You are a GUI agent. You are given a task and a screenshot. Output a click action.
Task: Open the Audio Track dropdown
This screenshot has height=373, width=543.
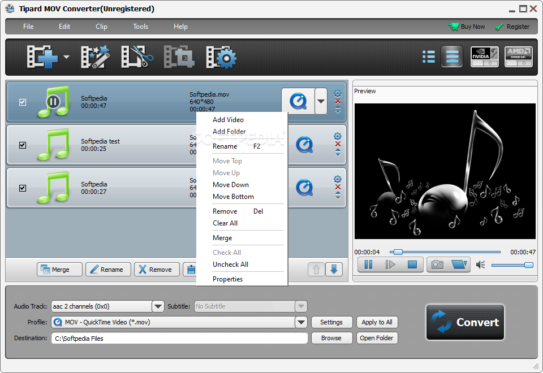coord(158,306)
